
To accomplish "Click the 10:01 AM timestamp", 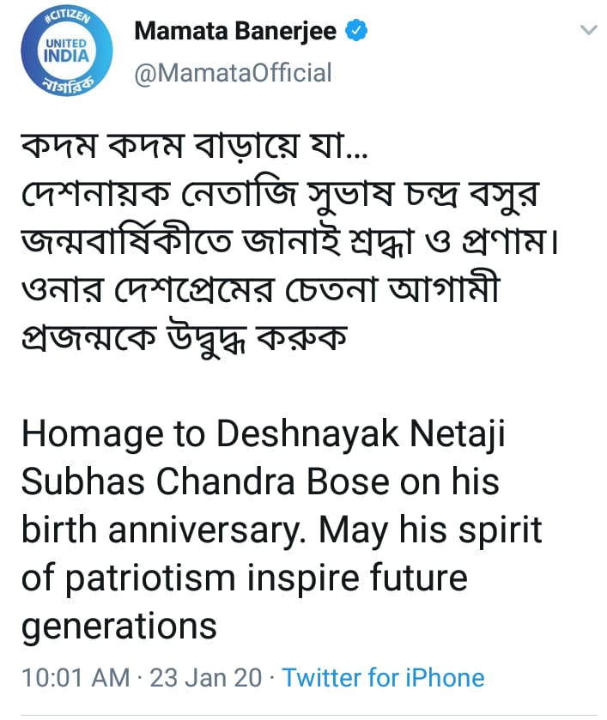I will tap(76, 678).
